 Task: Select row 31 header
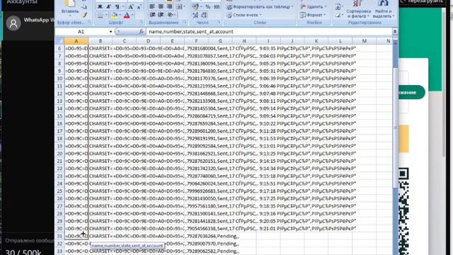click(x=59, y=236)
